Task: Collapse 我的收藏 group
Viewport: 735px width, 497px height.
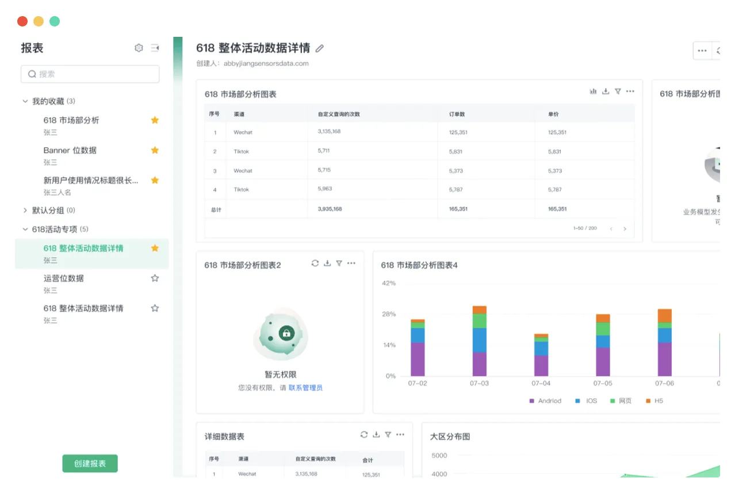Action: pos(25,101)
